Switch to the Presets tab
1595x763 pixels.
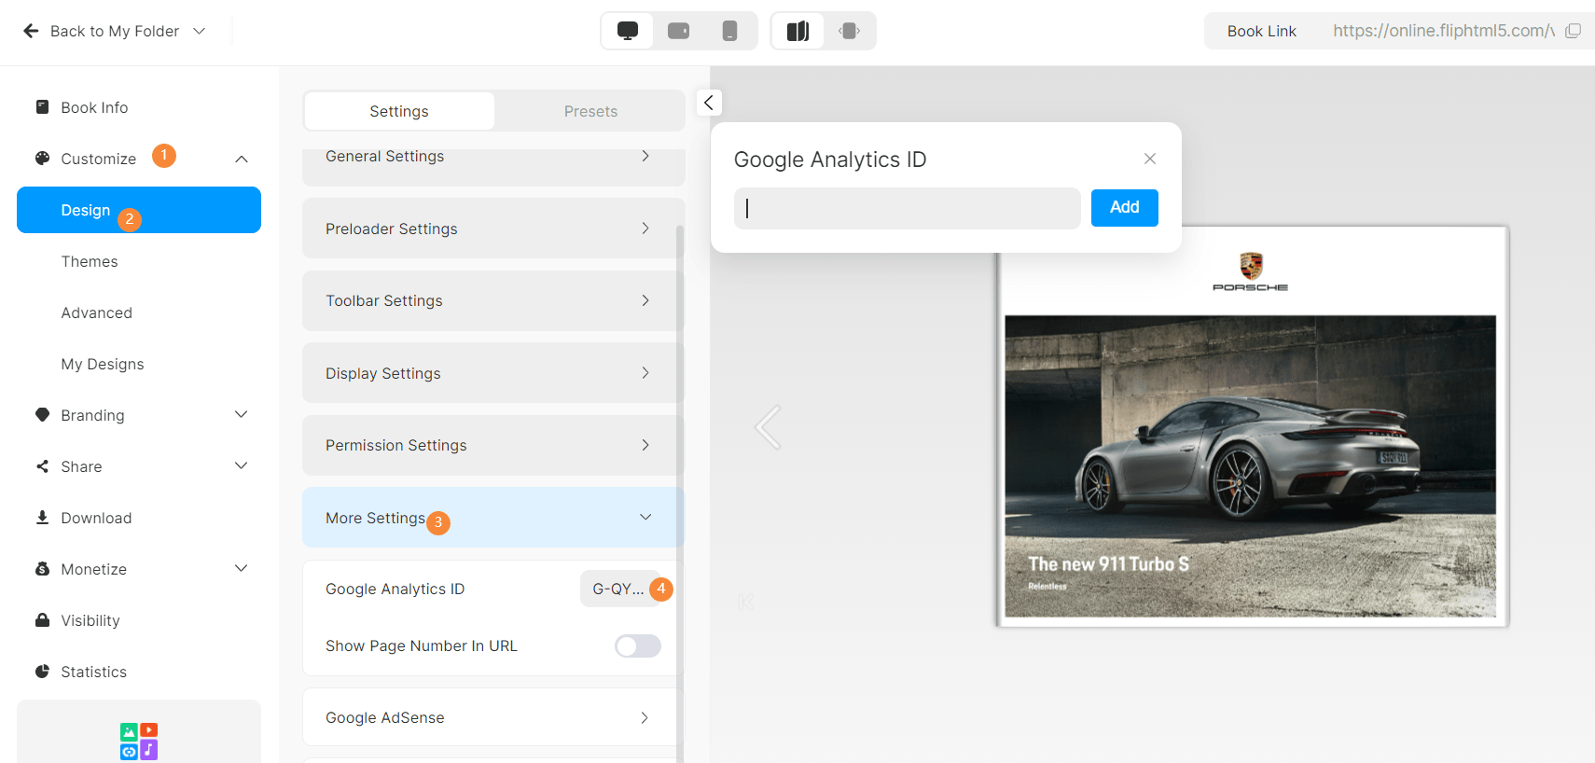pyautogui.click(x=590, y=111)
